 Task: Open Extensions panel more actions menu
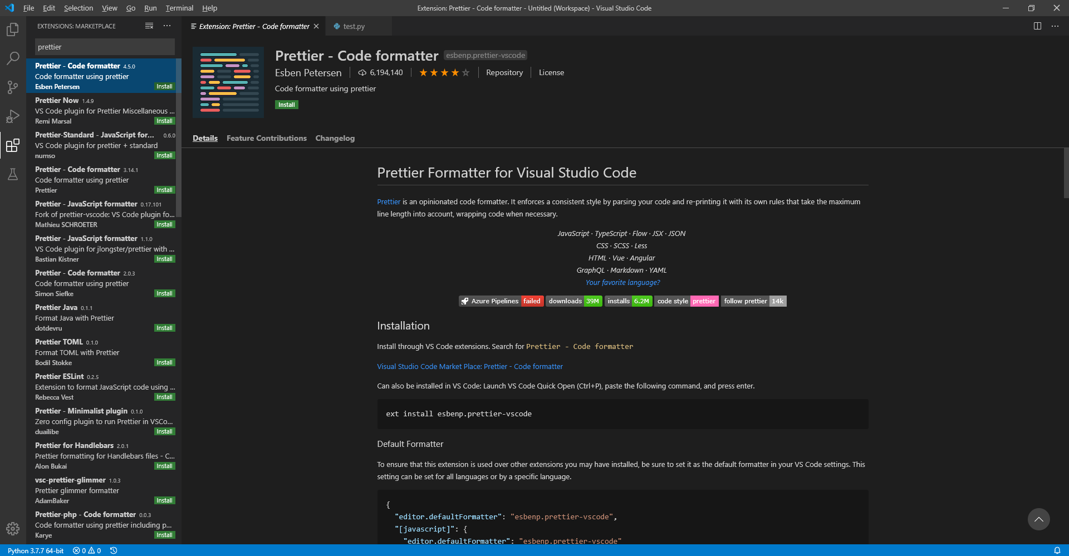pos(167,26)
